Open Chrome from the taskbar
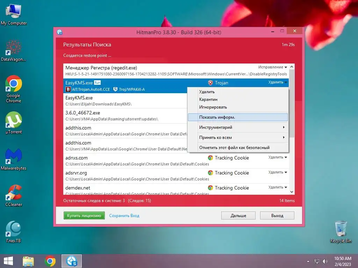 coord(50,261)
